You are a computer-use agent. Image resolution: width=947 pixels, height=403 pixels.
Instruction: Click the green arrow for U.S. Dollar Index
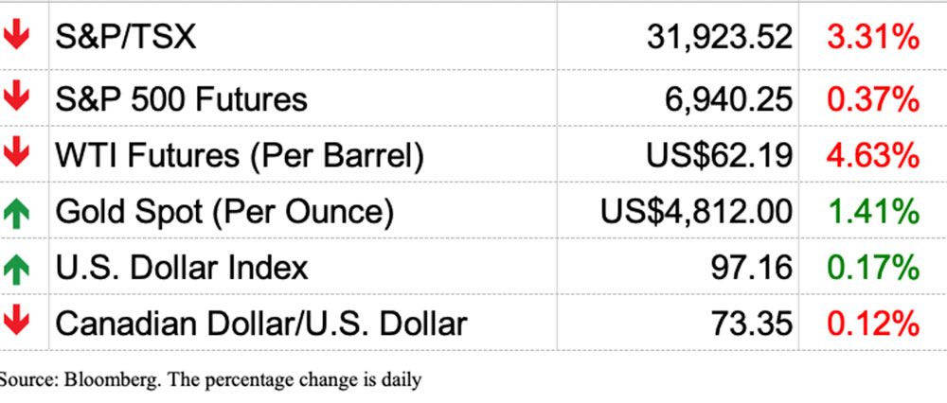click(x=16, y=269)
